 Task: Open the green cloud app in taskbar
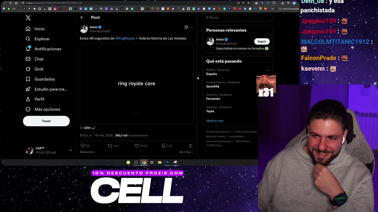coord(128,163)
